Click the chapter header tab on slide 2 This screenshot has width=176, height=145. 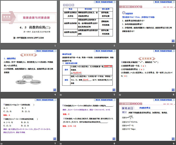pos(105,2)
